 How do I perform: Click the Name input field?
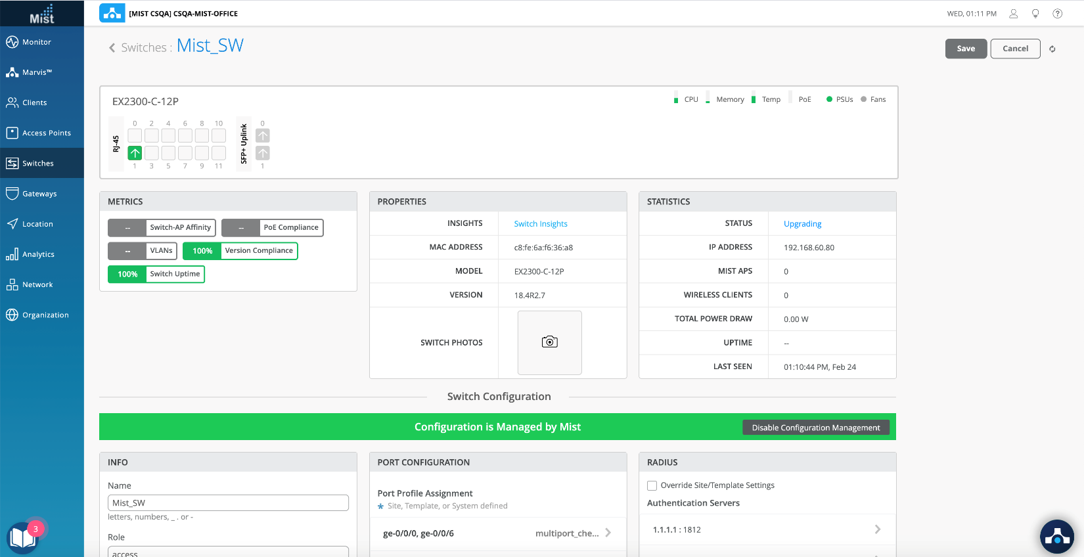pos(228,502)
